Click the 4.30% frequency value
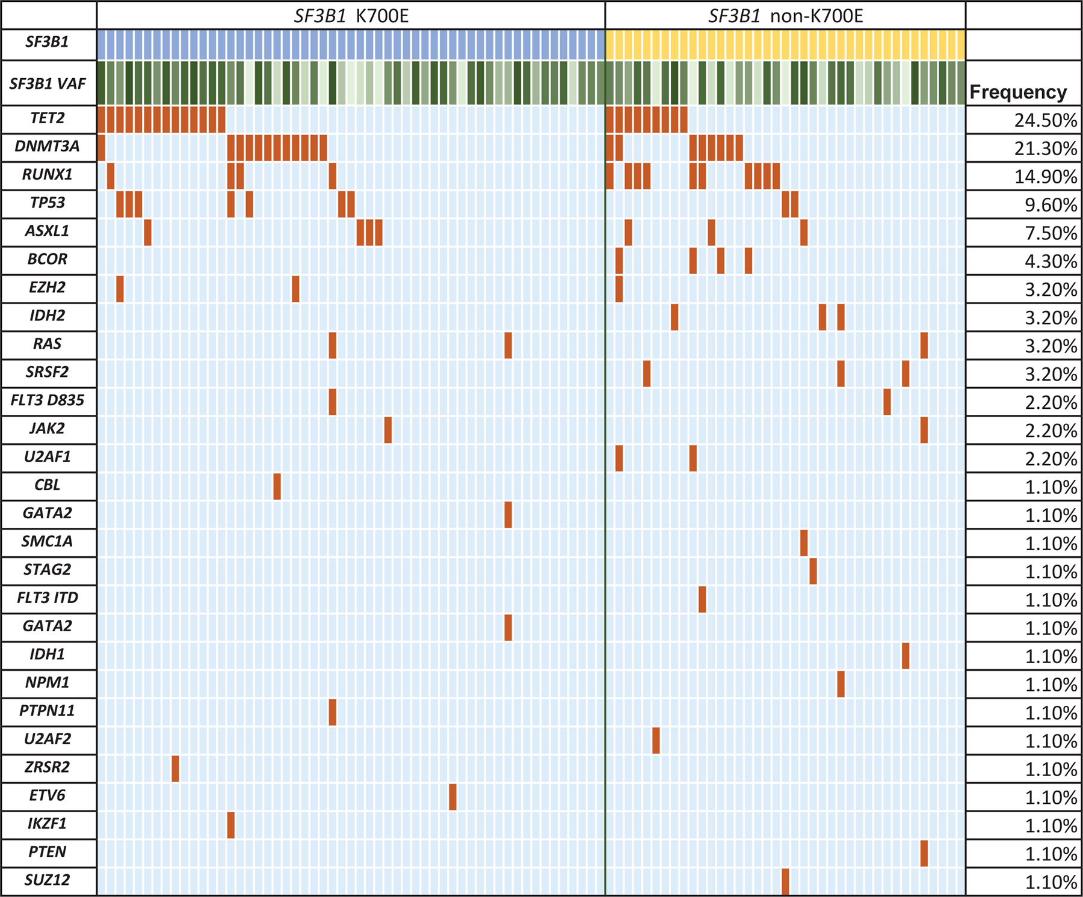 click(x=1051, y=262)
